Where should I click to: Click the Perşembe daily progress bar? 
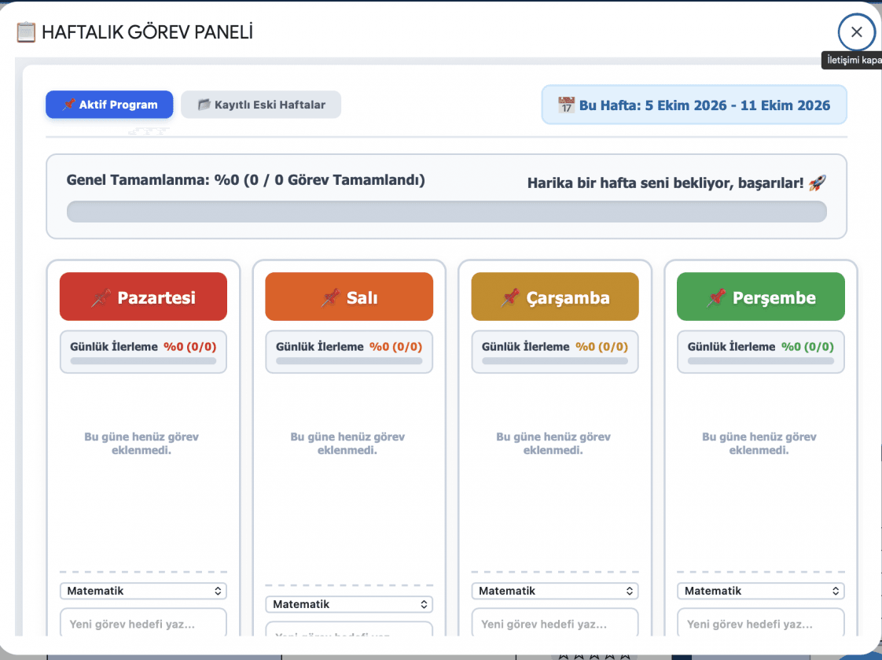(x=761, y=361)
